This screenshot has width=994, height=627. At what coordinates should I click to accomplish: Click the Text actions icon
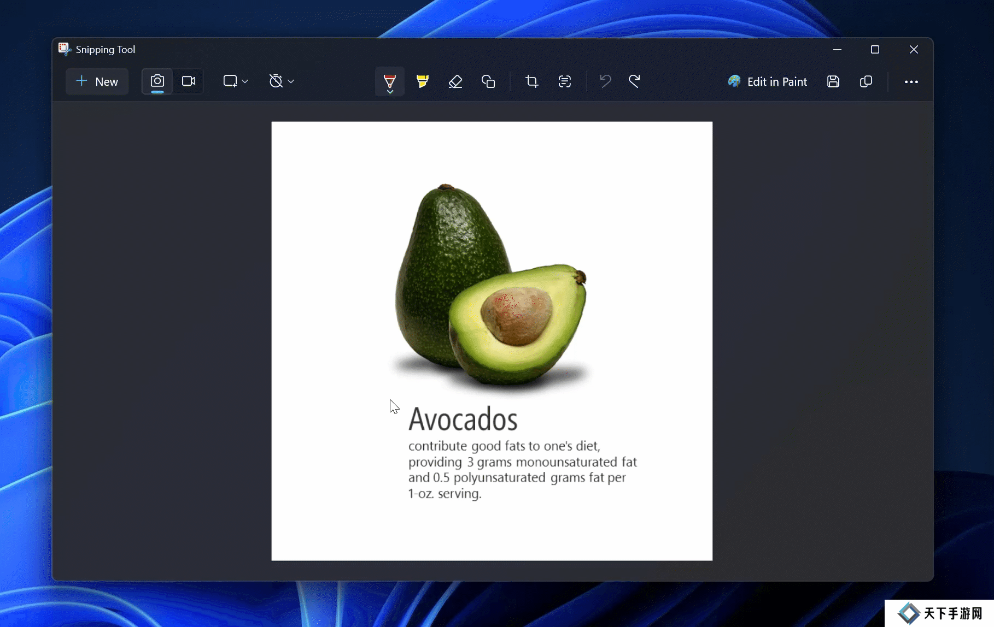coord(564,81)
